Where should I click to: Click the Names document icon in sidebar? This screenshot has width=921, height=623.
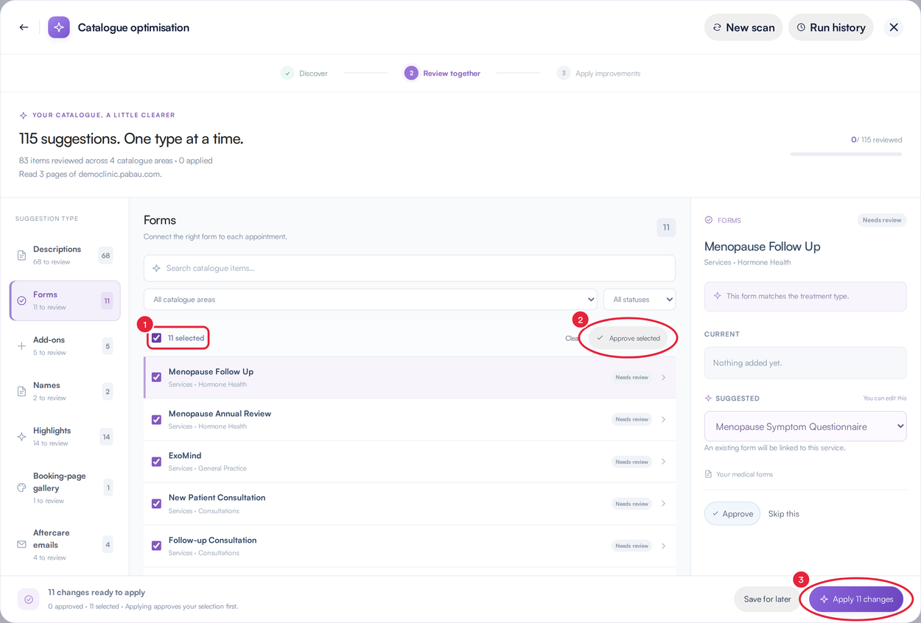tap(21, 391)
